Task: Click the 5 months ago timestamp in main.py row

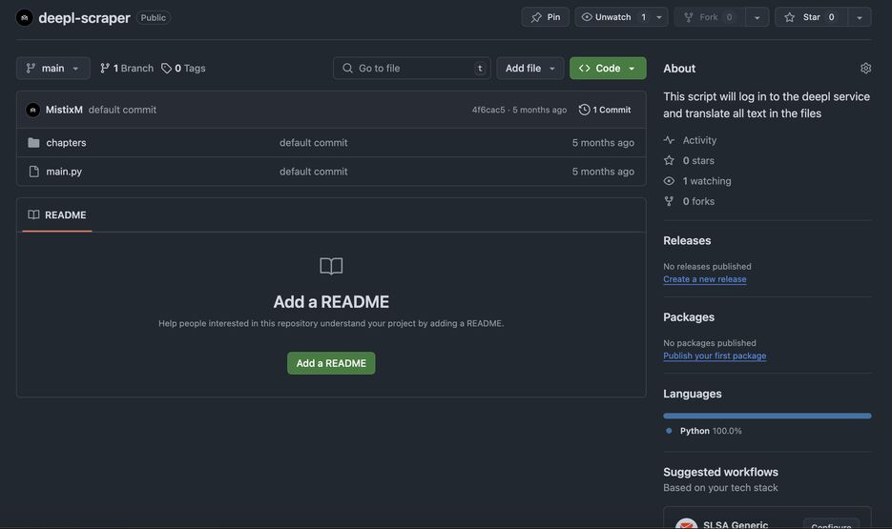Action: click(603, 172)
